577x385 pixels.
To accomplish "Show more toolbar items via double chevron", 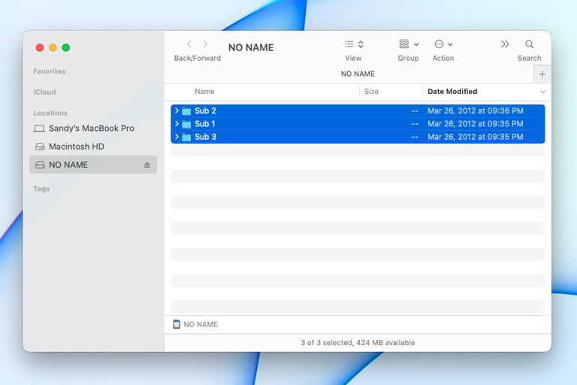I will (x=505, y=44).
